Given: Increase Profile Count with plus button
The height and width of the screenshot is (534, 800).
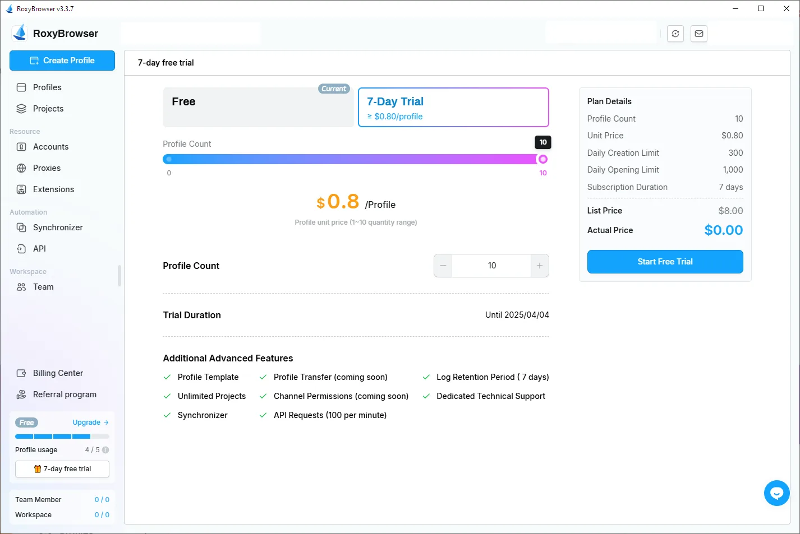Looking at the screenshot, I should [x=540, y=266].
